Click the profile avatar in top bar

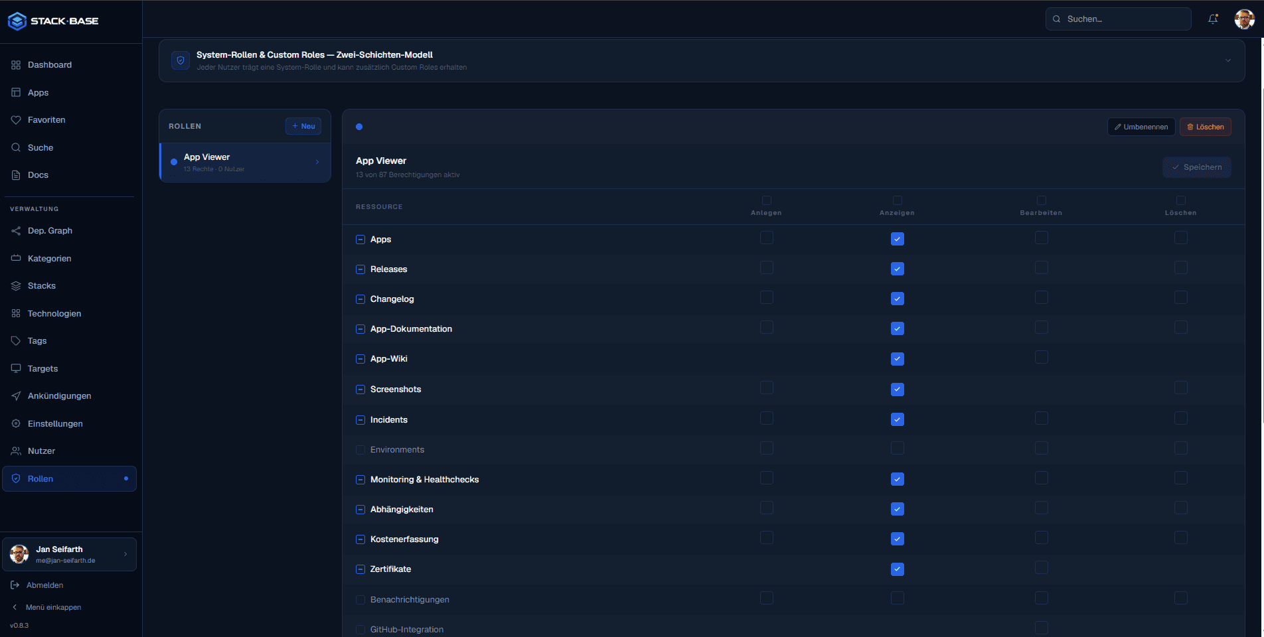pyautogui.click(x=1244, y=19)
